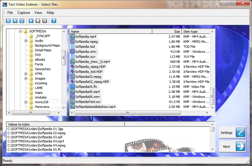Click the Stop toolbar button
Image resolution: width=252 pixels, height=166 pixels.
[38, 21]
